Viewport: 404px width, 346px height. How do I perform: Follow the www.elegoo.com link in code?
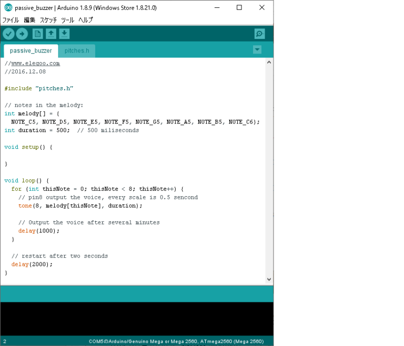point(35,63)
